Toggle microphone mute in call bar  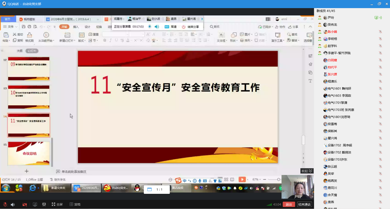click(5, 205)
